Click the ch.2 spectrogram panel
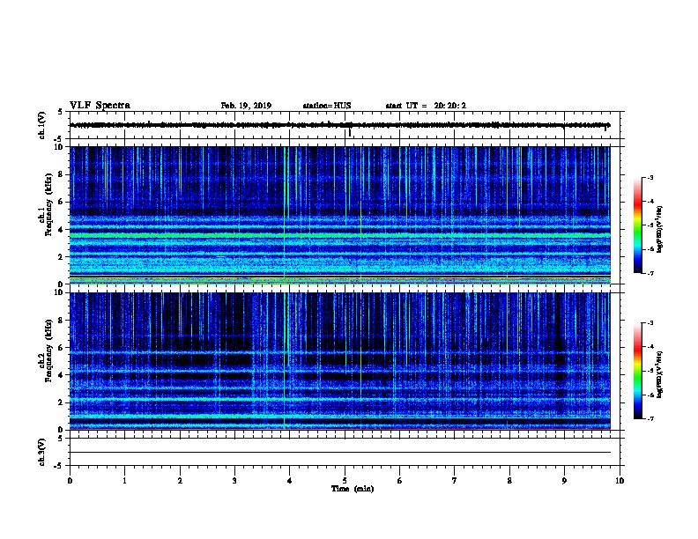Screen dimensions: 698x539 (340, 361)
